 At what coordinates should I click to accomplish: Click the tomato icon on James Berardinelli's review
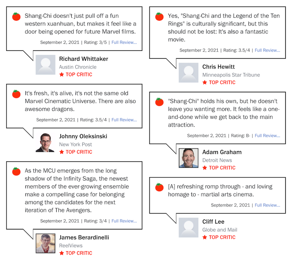16,171
